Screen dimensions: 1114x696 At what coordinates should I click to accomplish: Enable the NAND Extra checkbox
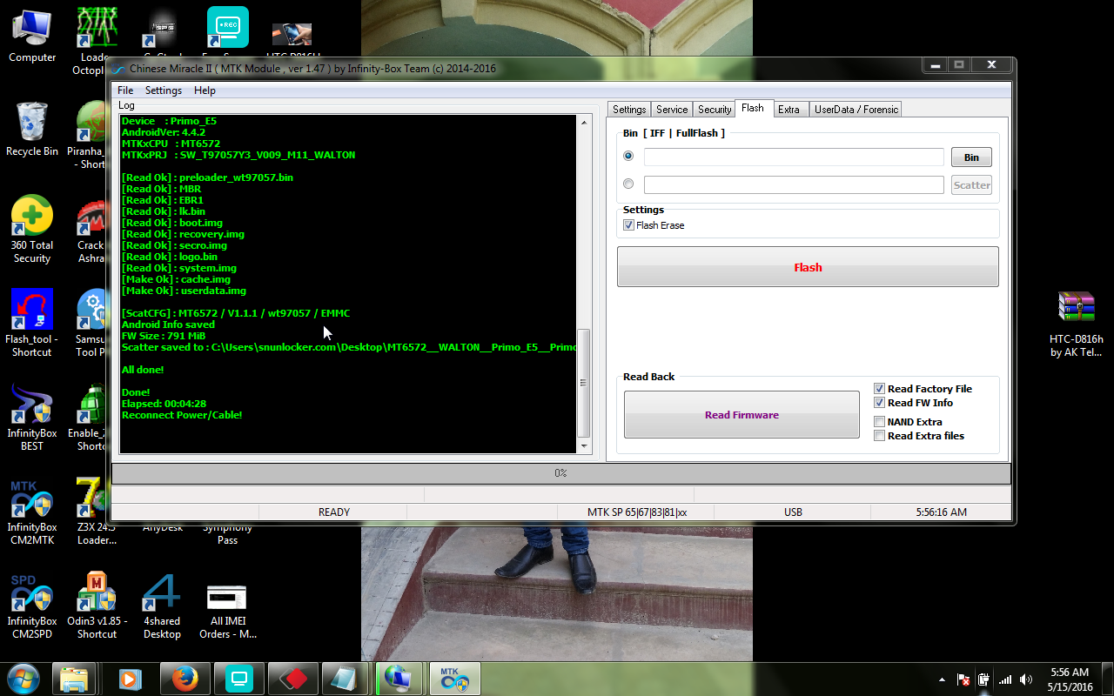(880, 422)
